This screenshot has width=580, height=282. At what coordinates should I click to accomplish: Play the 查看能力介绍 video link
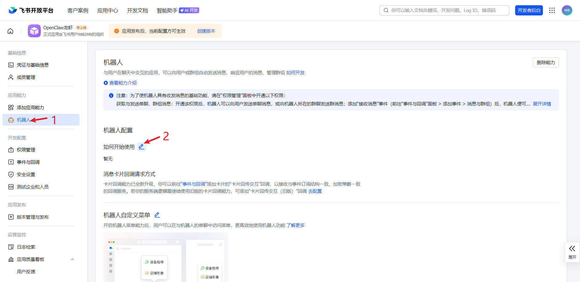pyautogui.click(x=120, y=83)
